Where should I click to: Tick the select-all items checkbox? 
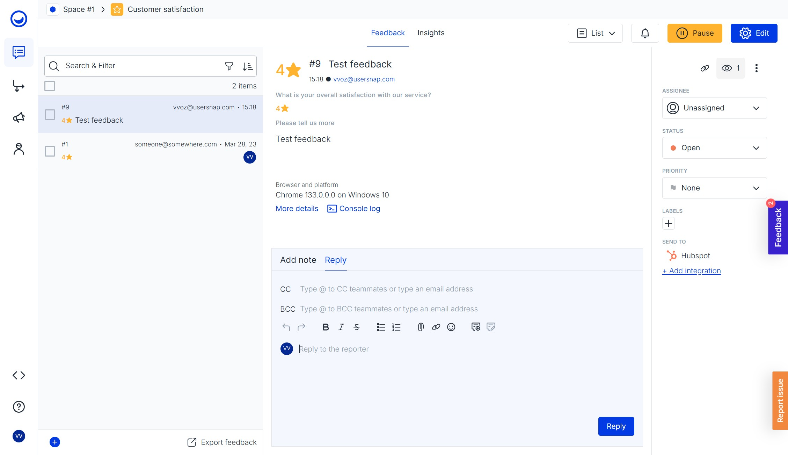pyautogui.click(x=50, y=86)
